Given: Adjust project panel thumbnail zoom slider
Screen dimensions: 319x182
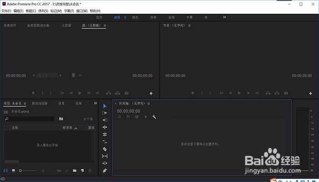Looking at the screenshot, I should click(28, 171).
